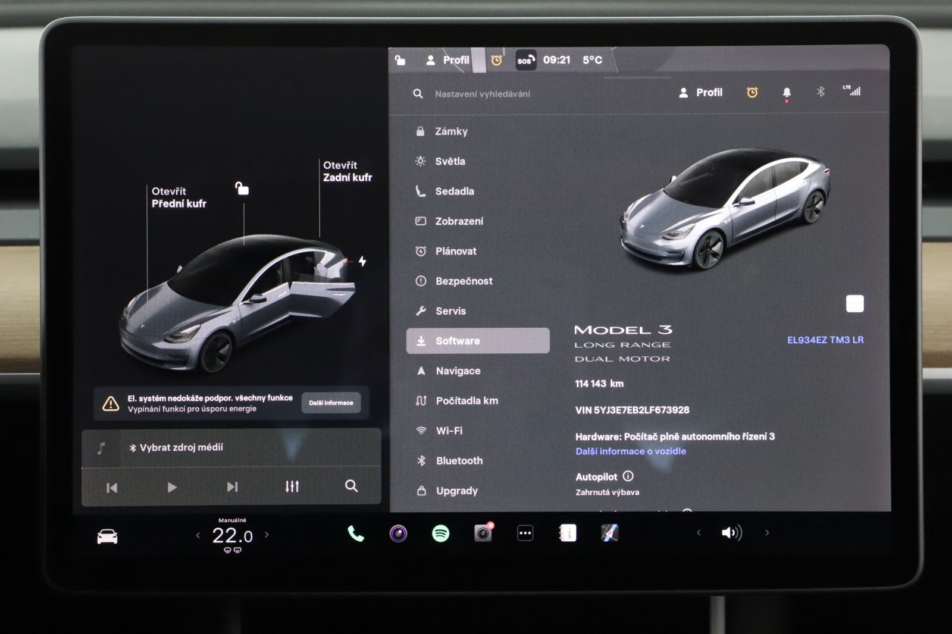
Task: Increase temperature with right chevron
Action: [x=267, y=535]
